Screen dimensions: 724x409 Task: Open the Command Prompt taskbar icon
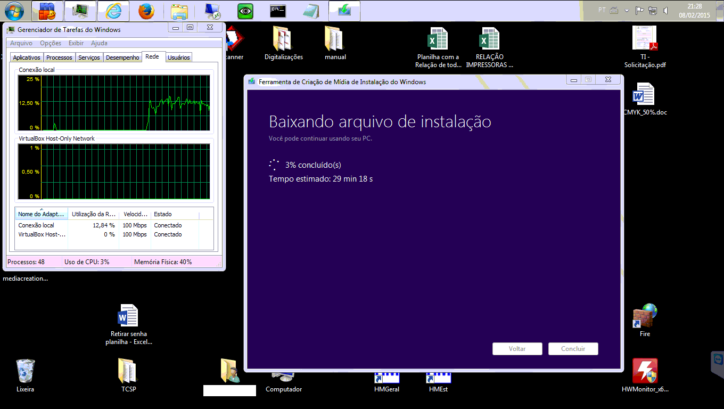pyautogui.click(x=278, y=11)
